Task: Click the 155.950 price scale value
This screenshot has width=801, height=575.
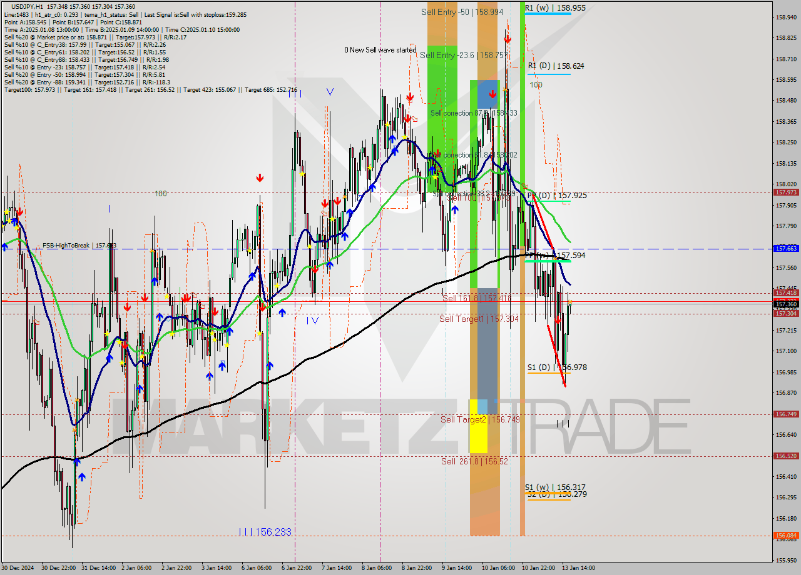Action: [786, 560]
